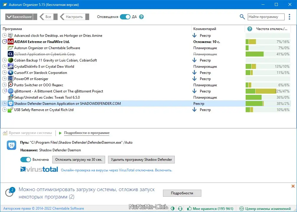This screenshot has width=297, height=212.
Task: Click the frequency column help icon
Action: (x=250, y=29)
